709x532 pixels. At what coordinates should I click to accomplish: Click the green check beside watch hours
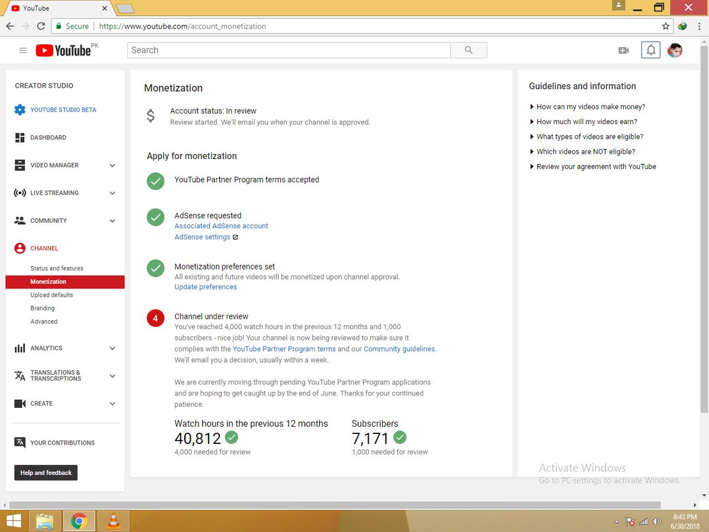[x=232, y=437]
